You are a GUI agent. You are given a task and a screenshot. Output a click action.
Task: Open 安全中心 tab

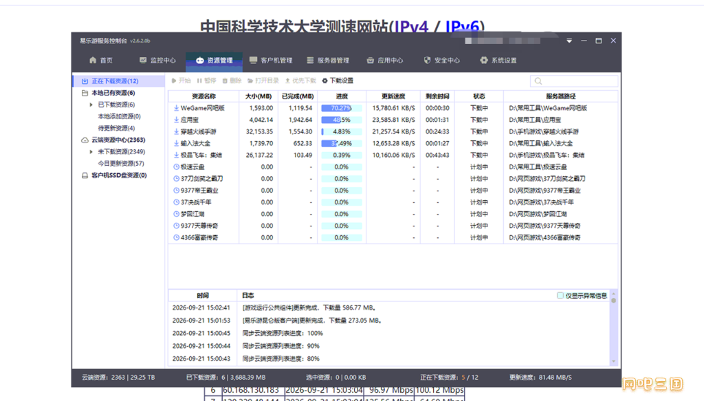441,60
